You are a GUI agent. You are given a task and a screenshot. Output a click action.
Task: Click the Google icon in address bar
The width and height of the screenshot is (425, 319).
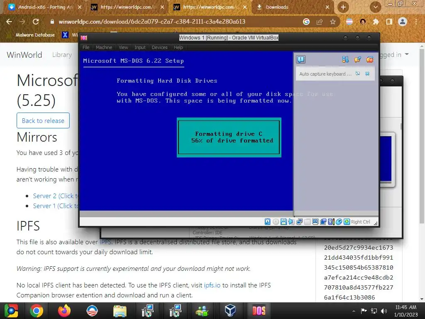(x=306, y=22)
